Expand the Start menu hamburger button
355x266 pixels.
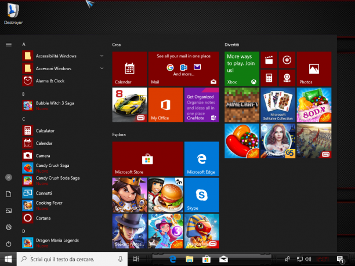tap(9, 45)
